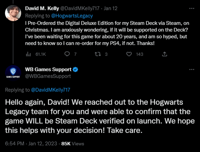
Task: Click the retweet icon with 3
Action: [98, 54]
